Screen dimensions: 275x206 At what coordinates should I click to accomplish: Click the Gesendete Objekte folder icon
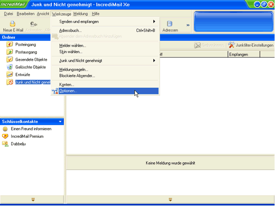9,59
